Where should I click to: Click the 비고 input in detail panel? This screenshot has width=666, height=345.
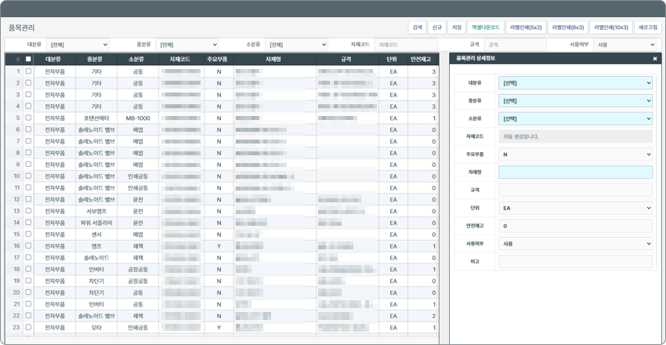pos(576,261)
